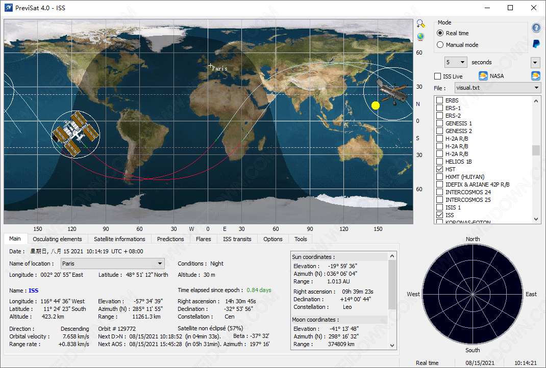Click the PreviSat application icon in title bar
546x368 pixels.
pyautogui.click(x=9, y=8)
